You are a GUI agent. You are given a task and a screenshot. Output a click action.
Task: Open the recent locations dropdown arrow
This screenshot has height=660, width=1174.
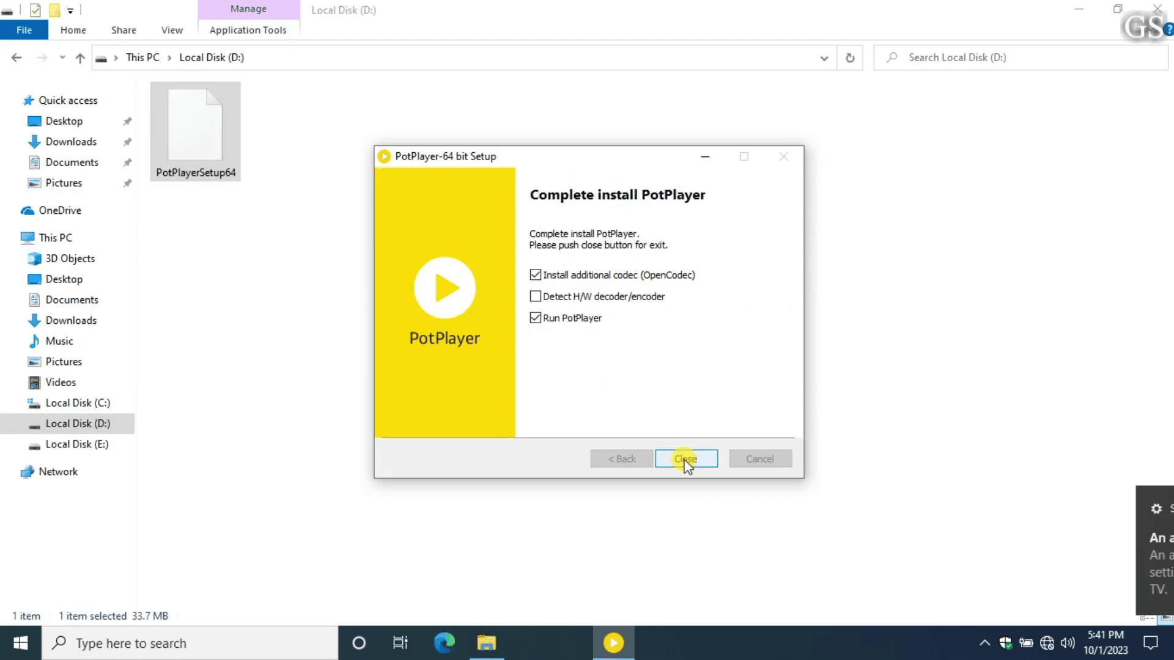(x=62, y=57)
